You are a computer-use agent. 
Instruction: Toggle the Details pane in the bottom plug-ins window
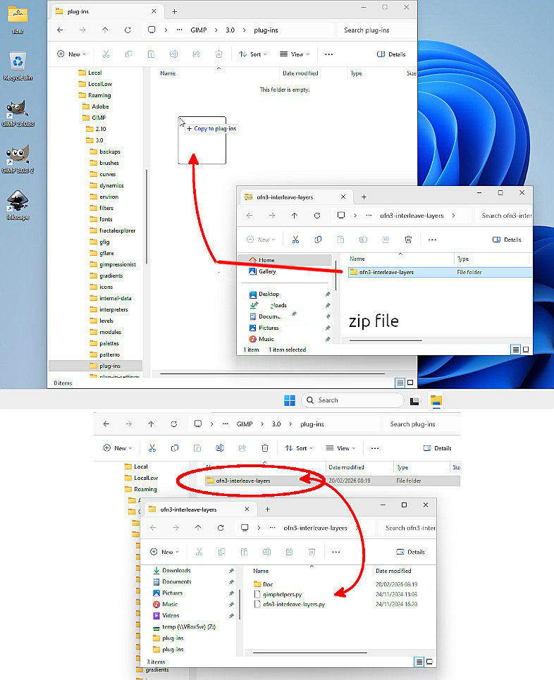(437, 448)
